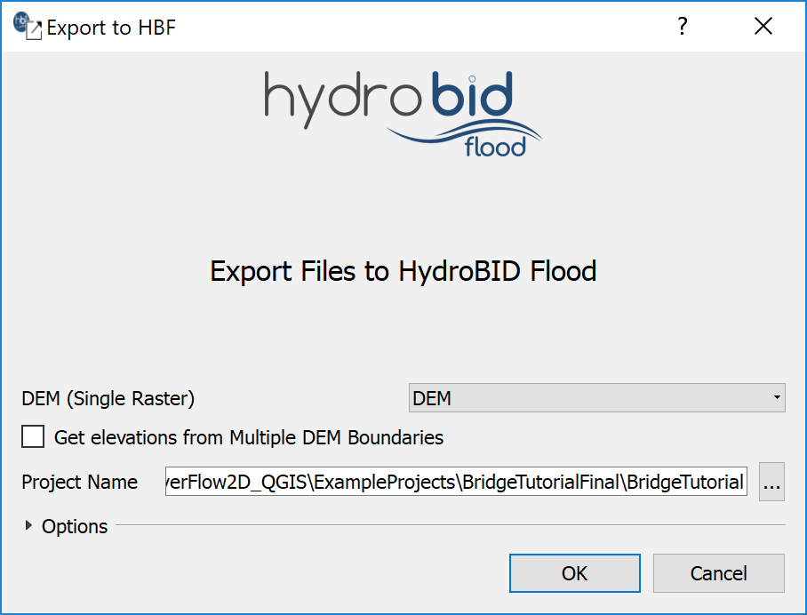Click the "Export to HBF" window title
This screenshot has height=615, width=807.
tap(111, 28)
